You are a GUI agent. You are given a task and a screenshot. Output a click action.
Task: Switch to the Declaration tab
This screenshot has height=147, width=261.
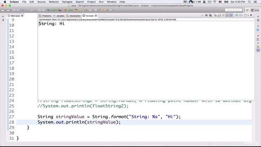pos(73,16)
